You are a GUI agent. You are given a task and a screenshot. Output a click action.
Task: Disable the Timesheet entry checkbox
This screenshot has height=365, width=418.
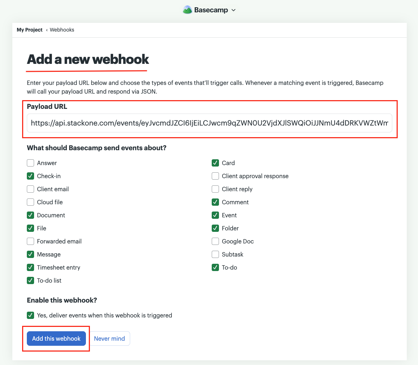coord(30,268)
